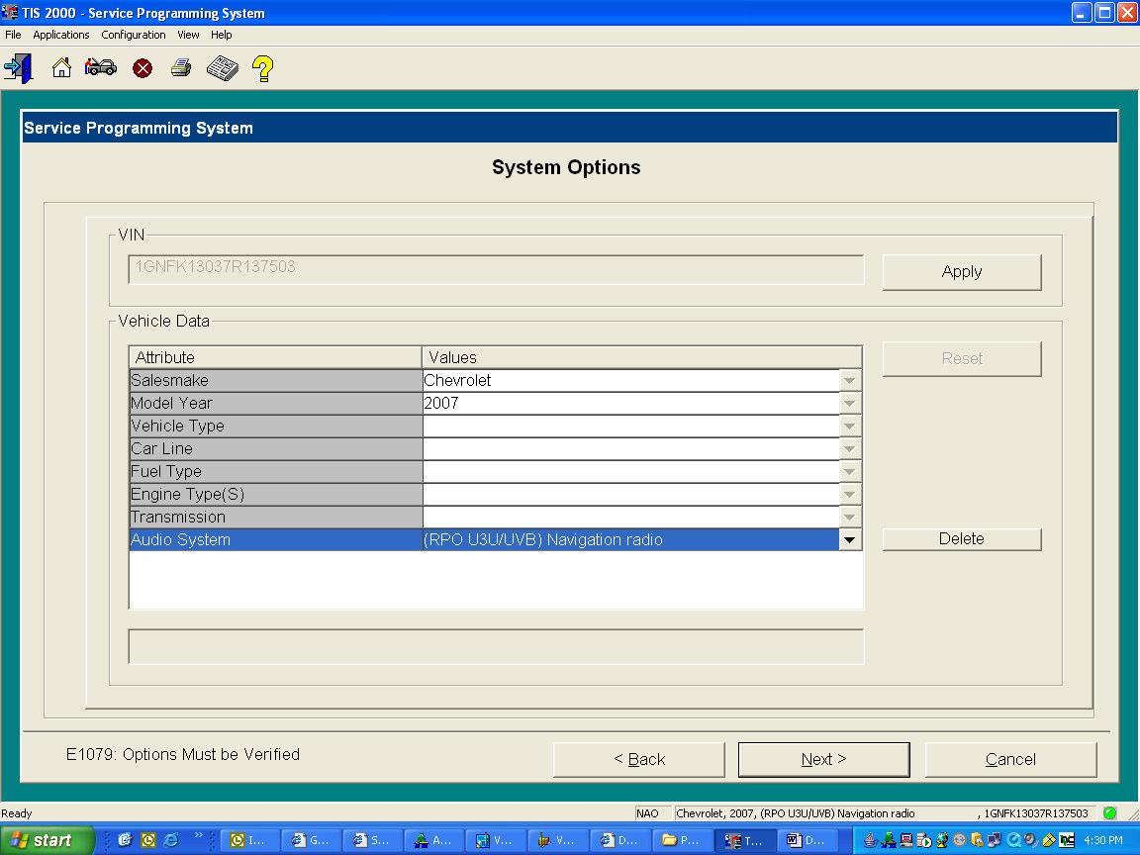Image resolution: width=1140 pixels, height=855 pixels.
Task: Click the yellow question mark help icon
Action: click(x=262, y=68)
